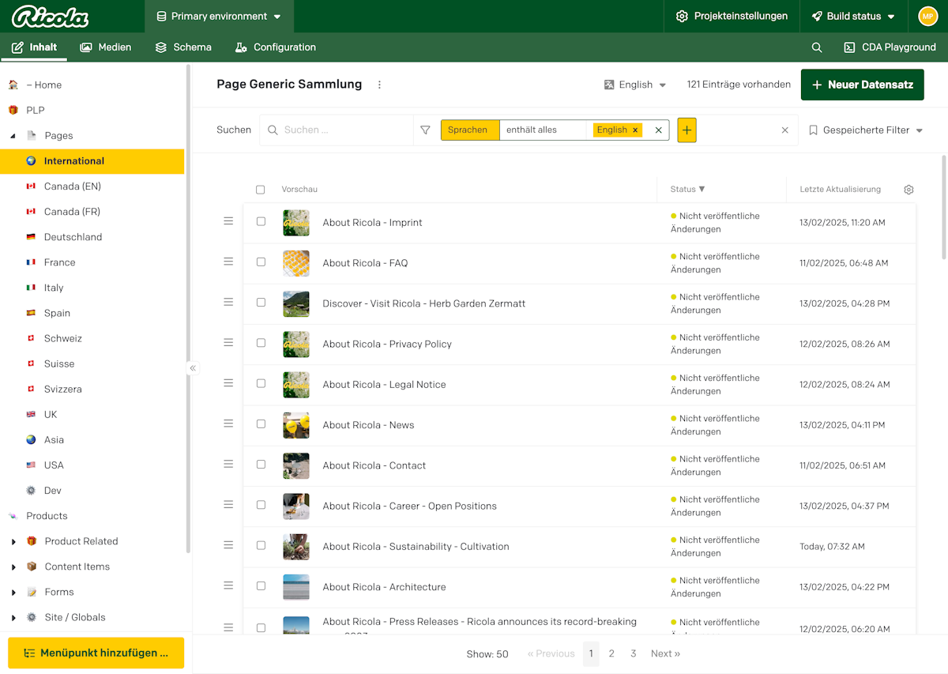This screenshot has height=674, width=948.
Task: Click the Next pagination link
Action: coord(665,653)
